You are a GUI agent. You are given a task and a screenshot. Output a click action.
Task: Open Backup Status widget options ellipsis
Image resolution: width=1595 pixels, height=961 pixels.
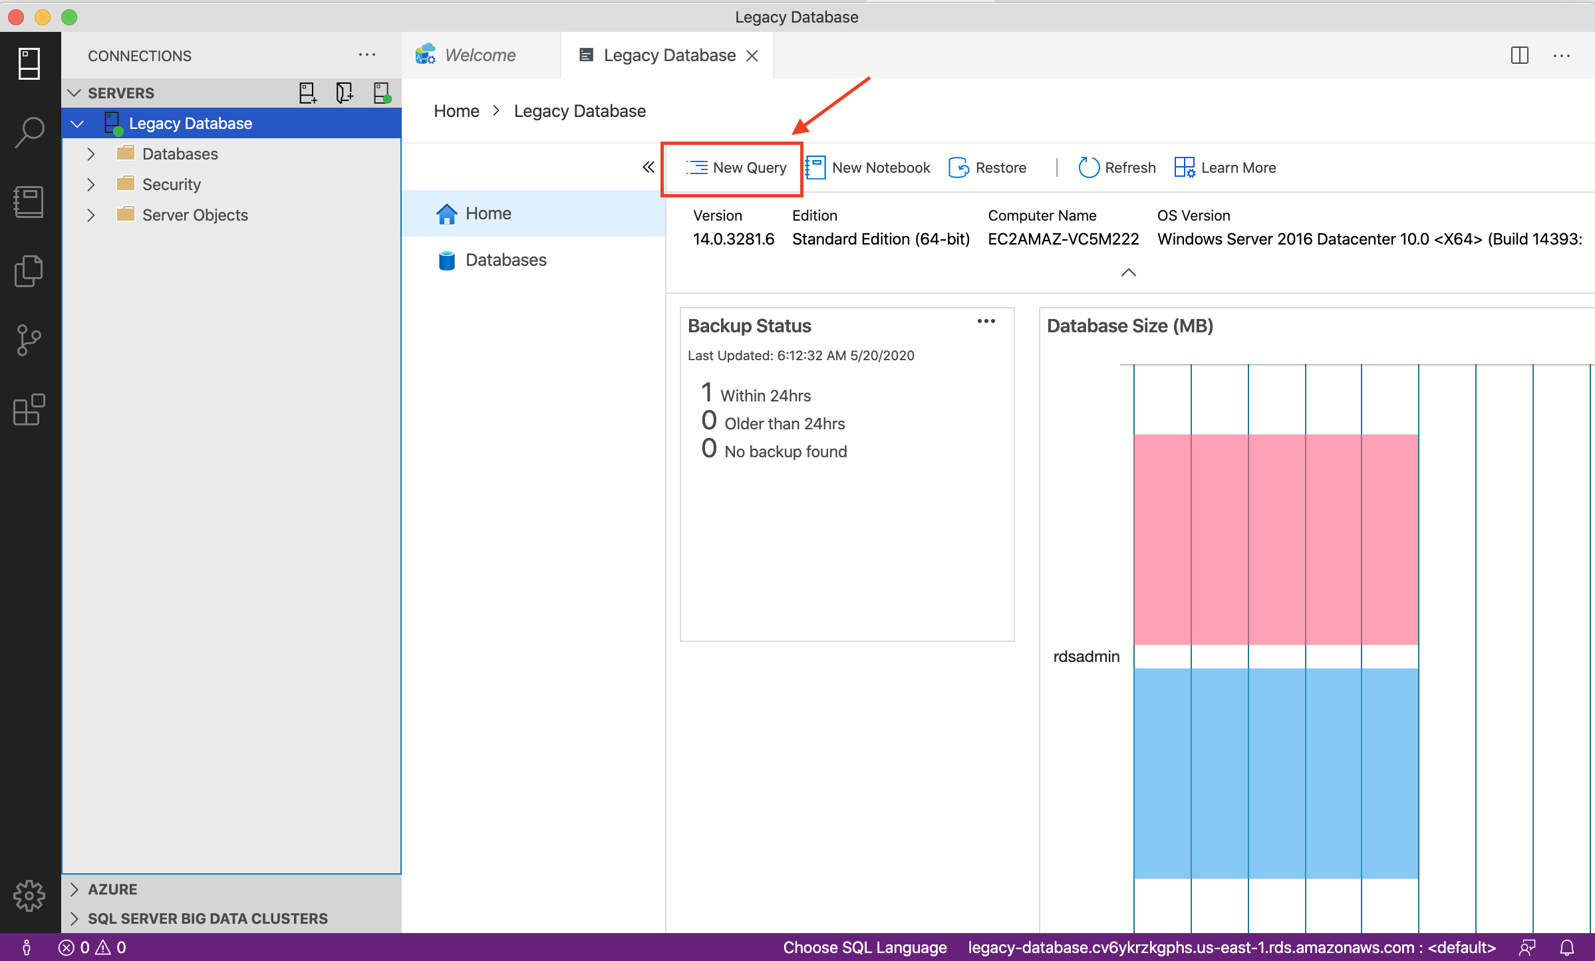point(986,322)
